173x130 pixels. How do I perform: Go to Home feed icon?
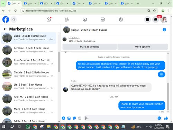click(x=49, y=19)
